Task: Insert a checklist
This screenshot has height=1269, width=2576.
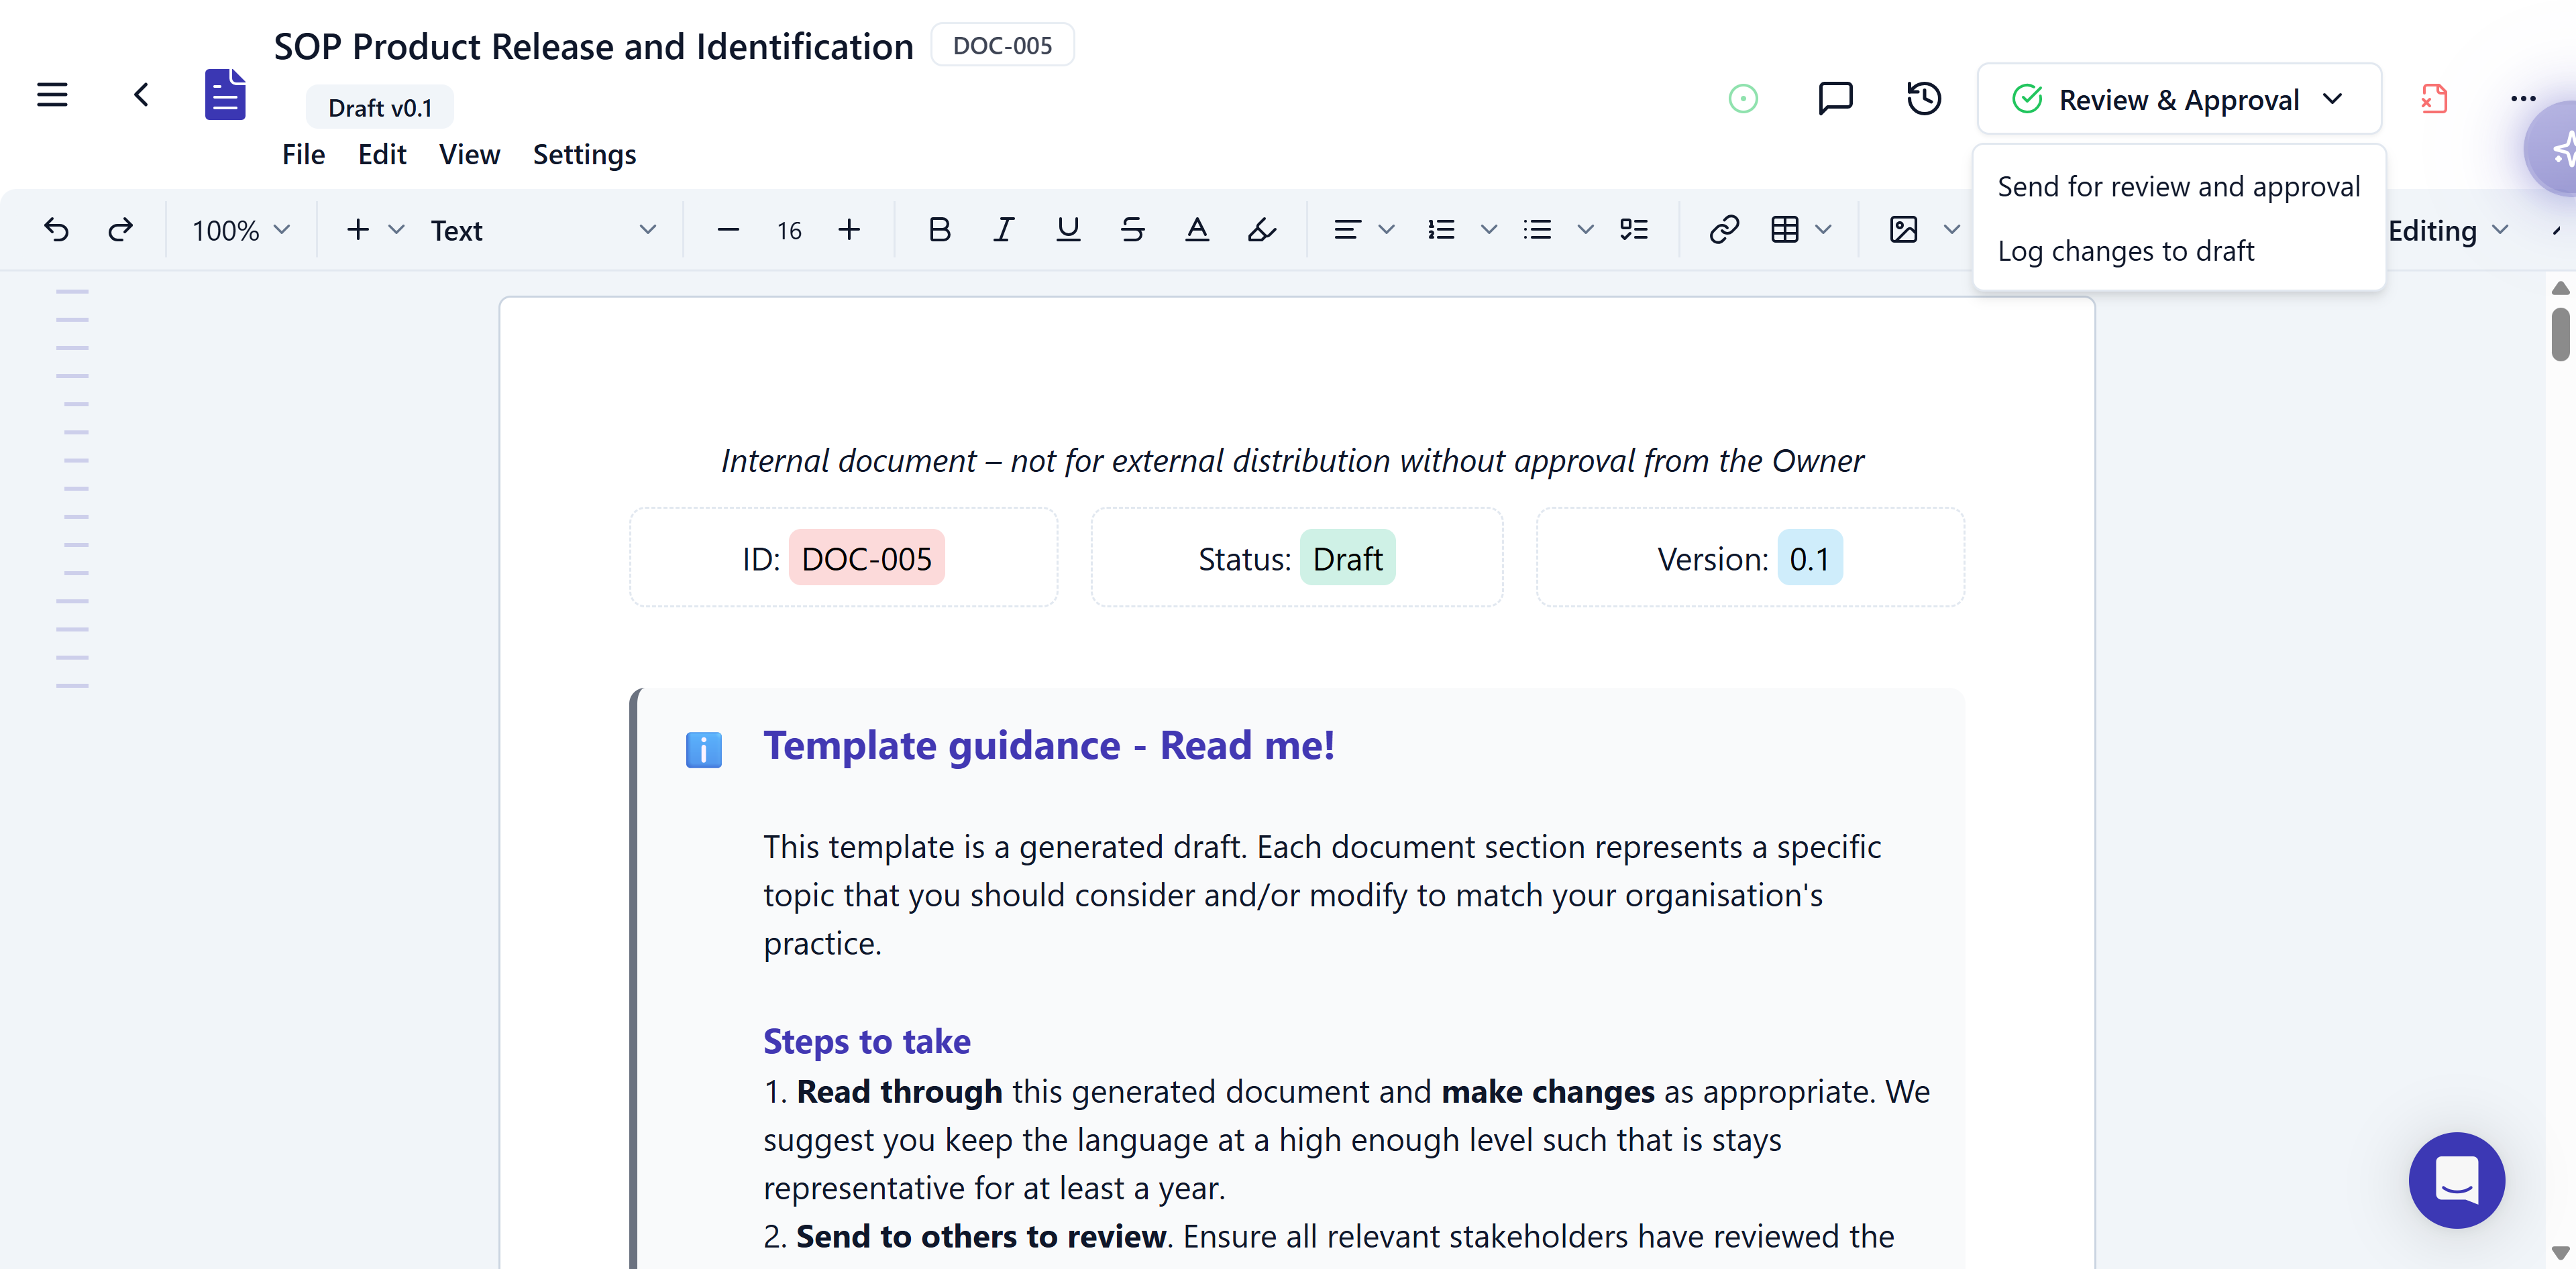Action: point(1634,230)
